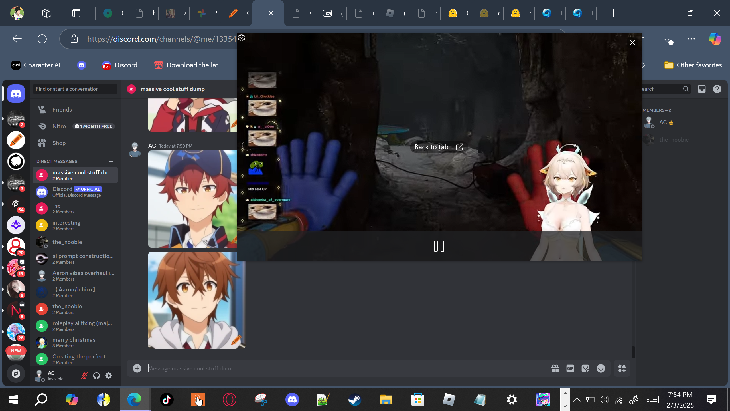Screen dimensions: 730x411
Task: Open the purple lotus server icon
Action: (16, 225)
